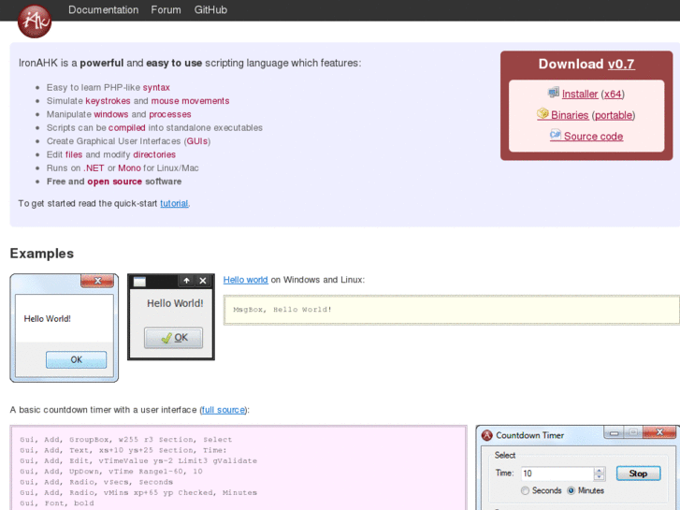Click the Time spinner arrows
The image size is (680, 510).
(x=600, y=474)
